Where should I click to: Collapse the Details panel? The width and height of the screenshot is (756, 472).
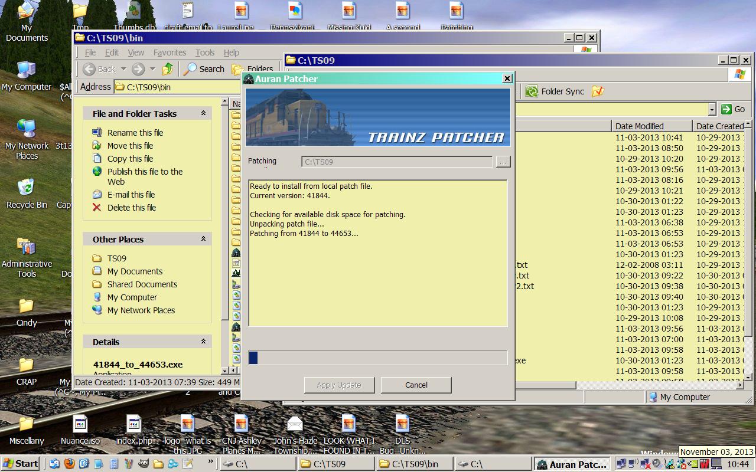pos(203,342)
